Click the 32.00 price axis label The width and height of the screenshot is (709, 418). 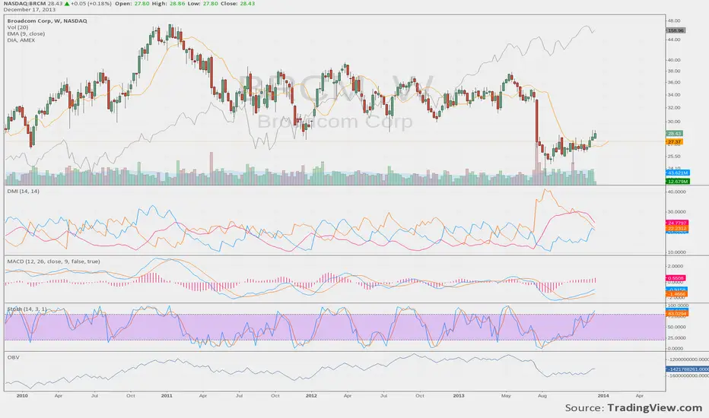(x=674, y=108)
